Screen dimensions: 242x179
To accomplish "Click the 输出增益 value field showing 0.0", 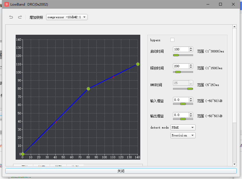I will (x=181, y=115).
